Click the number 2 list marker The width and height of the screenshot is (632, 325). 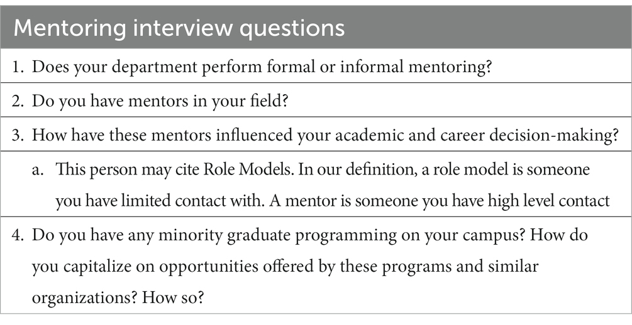point(18,100)
